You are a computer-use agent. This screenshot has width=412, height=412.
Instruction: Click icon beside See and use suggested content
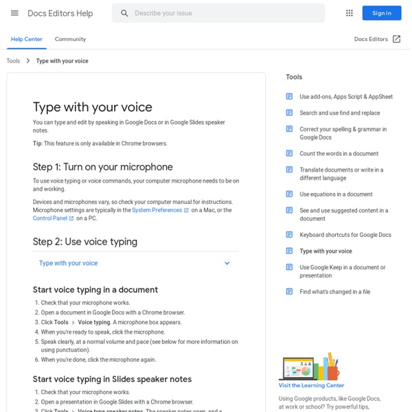[x=289, y=210]
